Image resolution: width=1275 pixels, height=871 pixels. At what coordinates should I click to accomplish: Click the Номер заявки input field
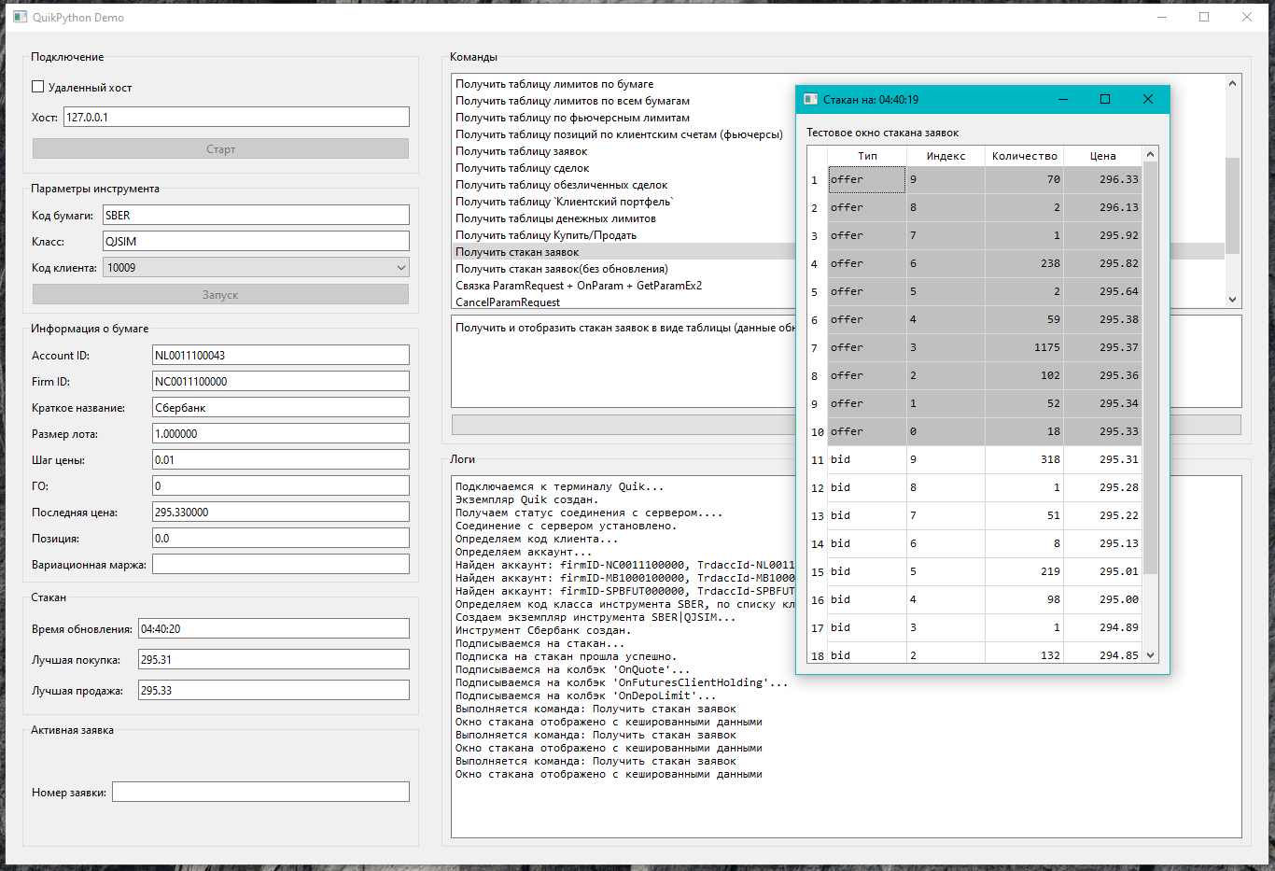tap(260, 793)
